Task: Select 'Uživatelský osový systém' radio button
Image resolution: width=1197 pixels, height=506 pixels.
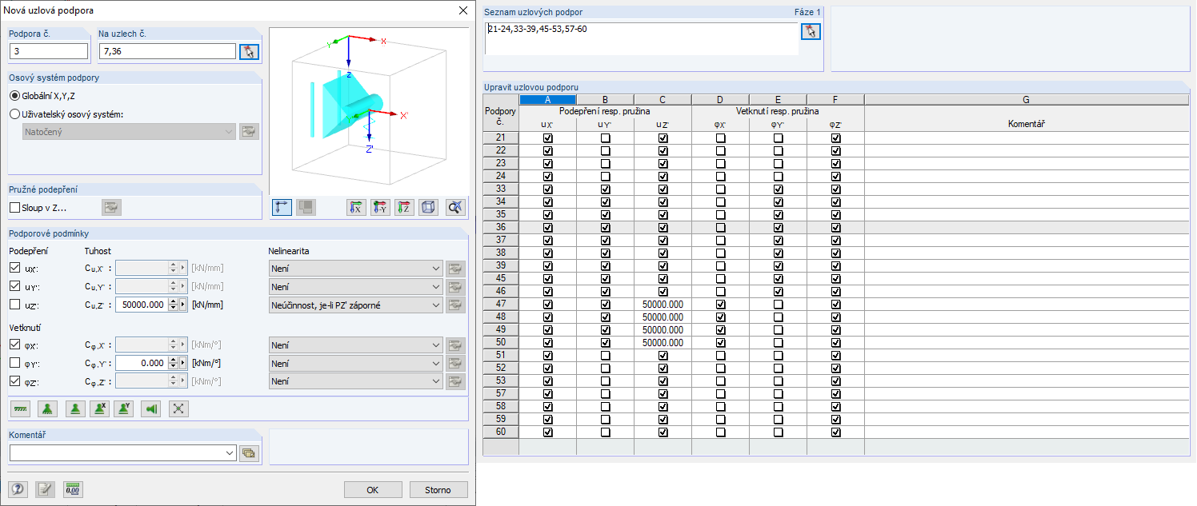Action: click(x=15, y=114)
